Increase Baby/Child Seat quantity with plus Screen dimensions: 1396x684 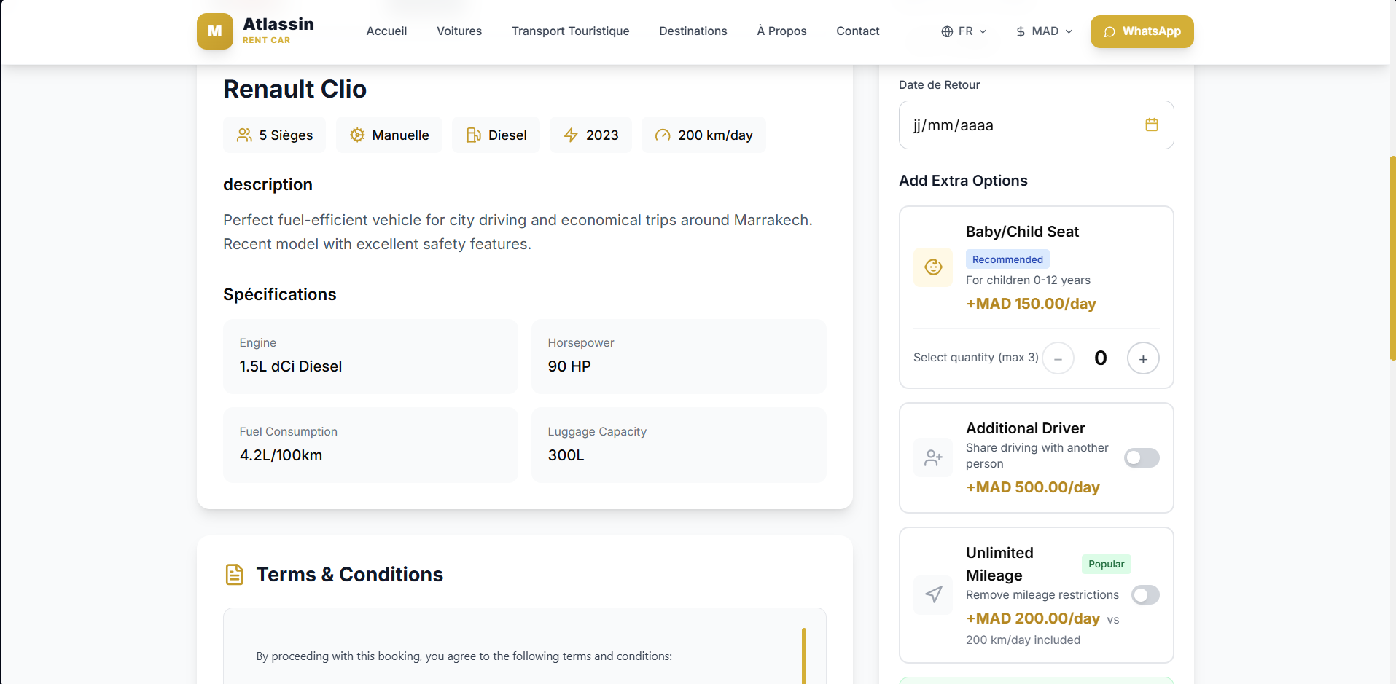(1143, 358)
